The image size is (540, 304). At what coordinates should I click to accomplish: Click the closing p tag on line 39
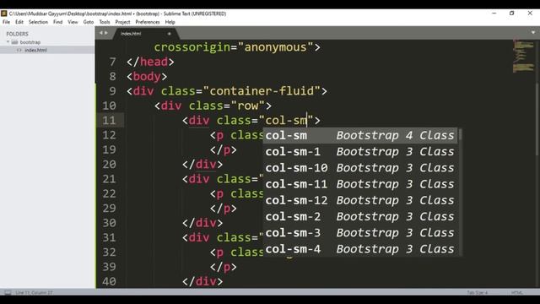click(224, 267)
